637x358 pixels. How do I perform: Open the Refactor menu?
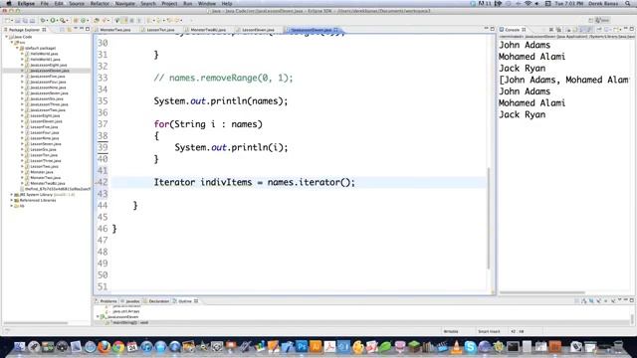coord(100,3)
